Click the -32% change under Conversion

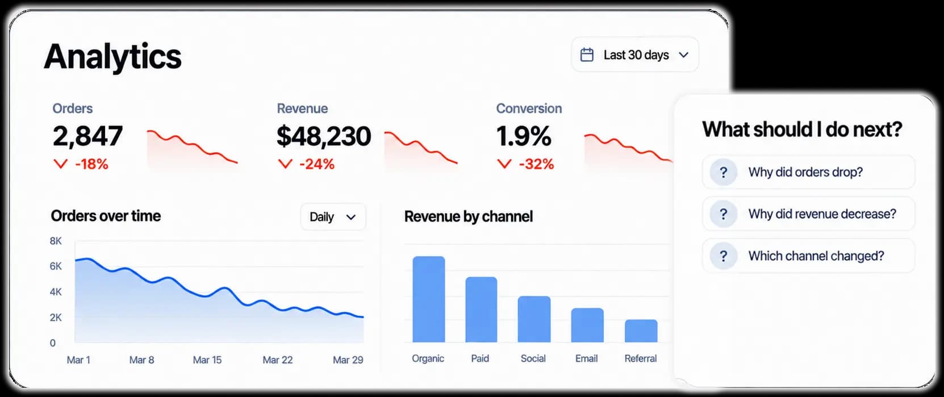pos(536,164)
